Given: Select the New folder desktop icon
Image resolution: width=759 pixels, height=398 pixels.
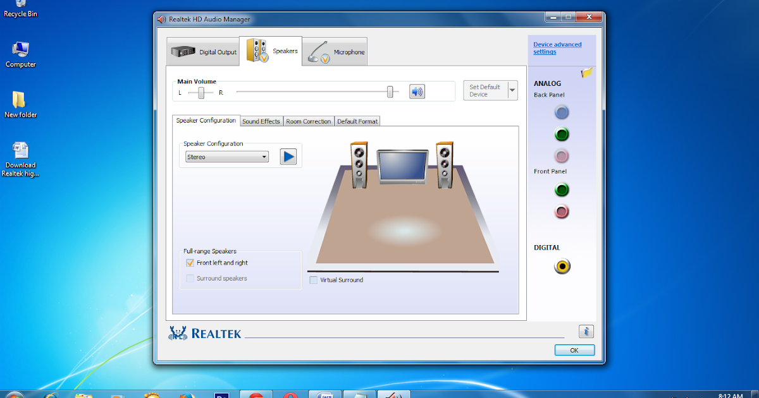Looking at the screenshot, I should coord(20,104).
